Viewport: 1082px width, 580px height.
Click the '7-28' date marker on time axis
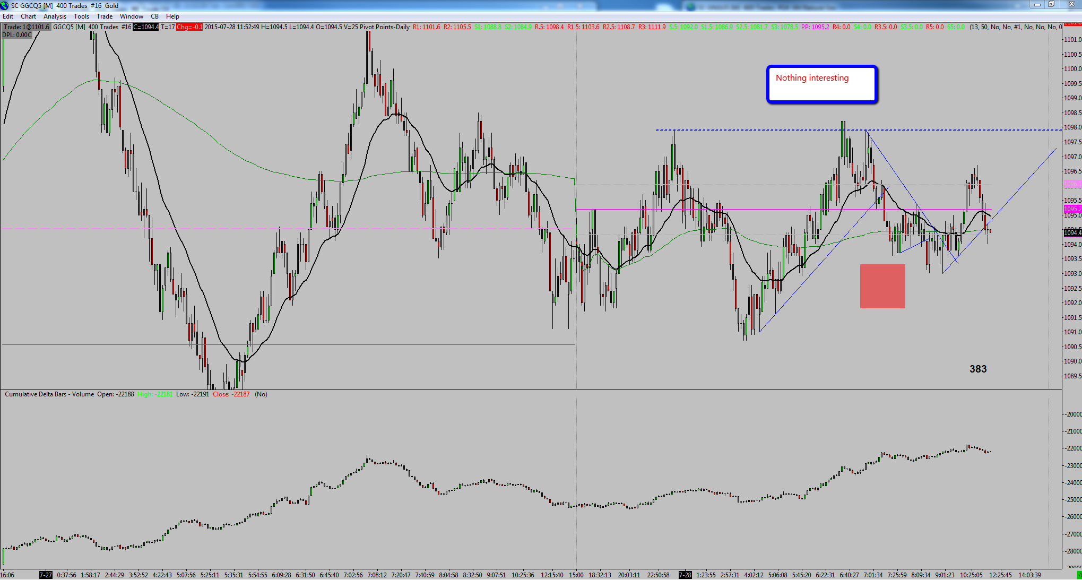pyautogui.click(x=686, y=575)
